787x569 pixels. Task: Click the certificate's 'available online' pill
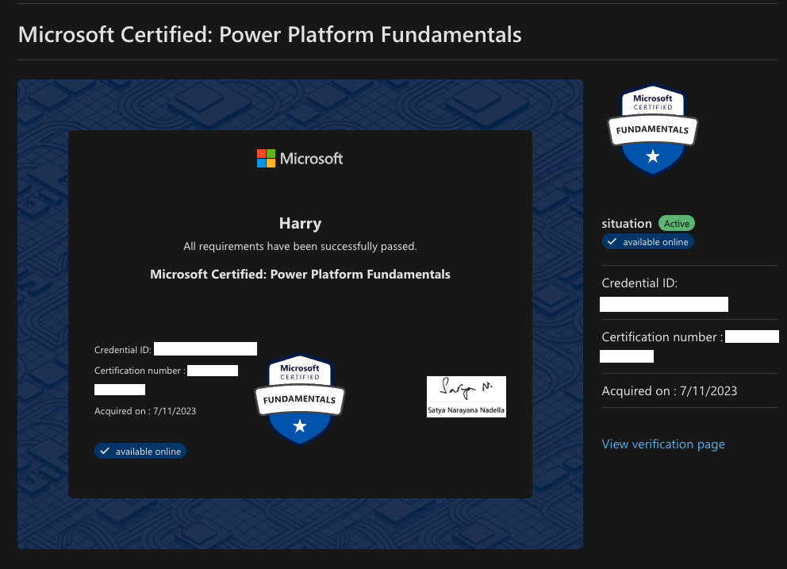tap(140, 451)
